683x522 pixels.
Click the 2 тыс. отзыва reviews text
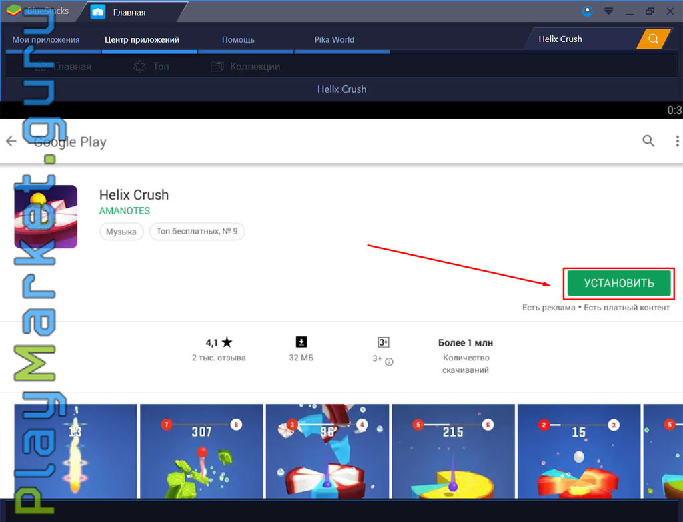coord(219,358)
